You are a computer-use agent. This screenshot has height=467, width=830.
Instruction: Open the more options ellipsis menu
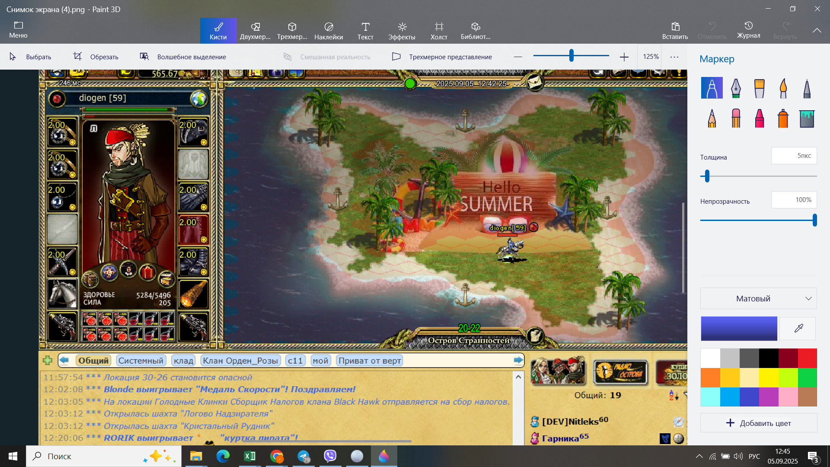[674, 57]
